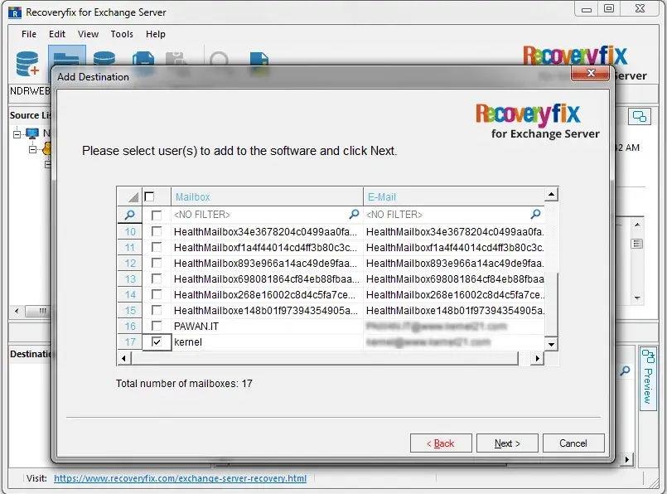
Task: Click the mailbox list horizontal scrollbar track
Action: tap(325, 358)
